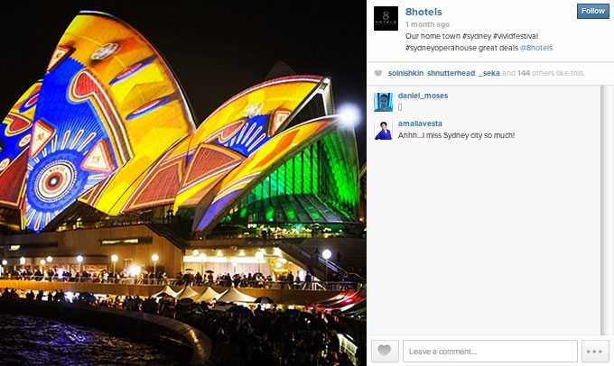The height and width of the screenshot is (366, 614).
Task: Open the #sydney hashtag
Action: tap(477, 36)
